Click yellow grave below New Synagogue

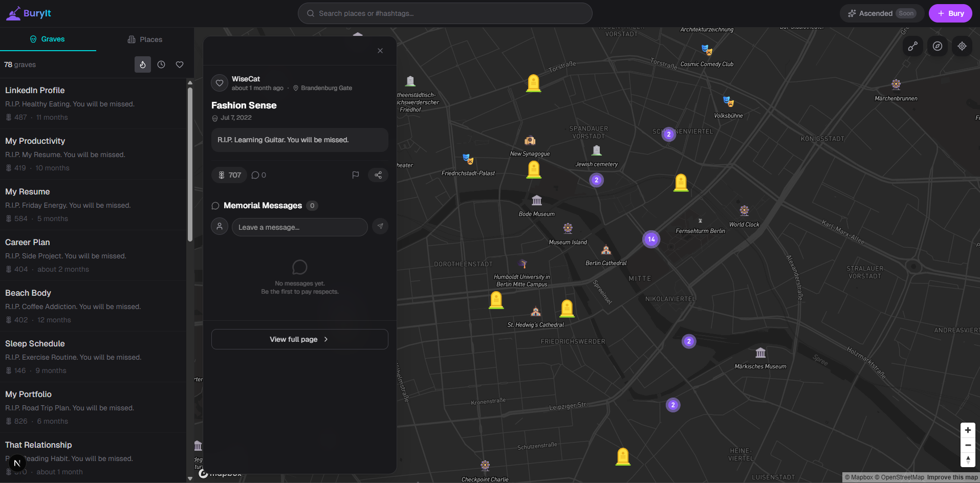[534, 169]
